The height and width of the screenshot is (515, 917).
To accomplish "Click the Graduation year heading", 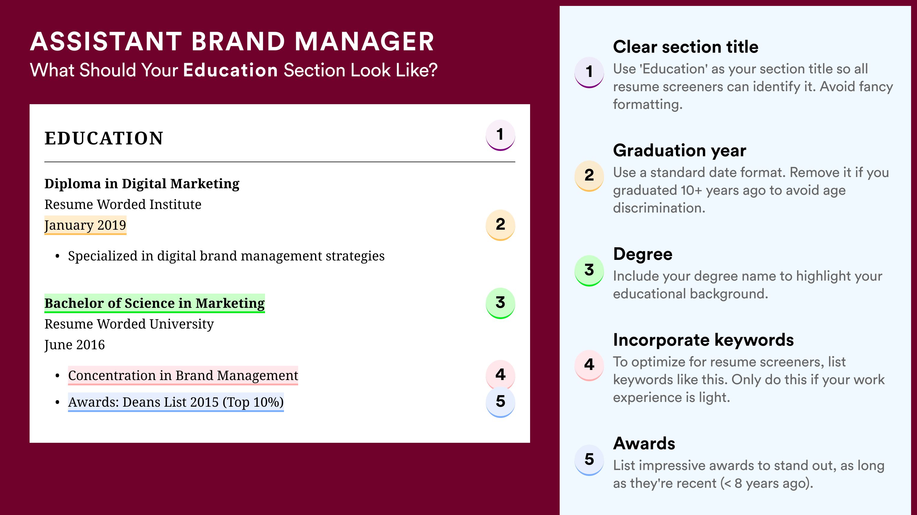I will tap(679, 150).
